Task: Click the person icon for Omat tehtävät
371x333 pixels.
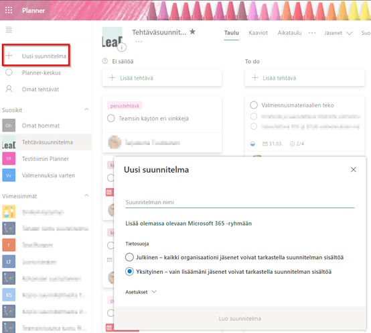Action: pos(9,89)
